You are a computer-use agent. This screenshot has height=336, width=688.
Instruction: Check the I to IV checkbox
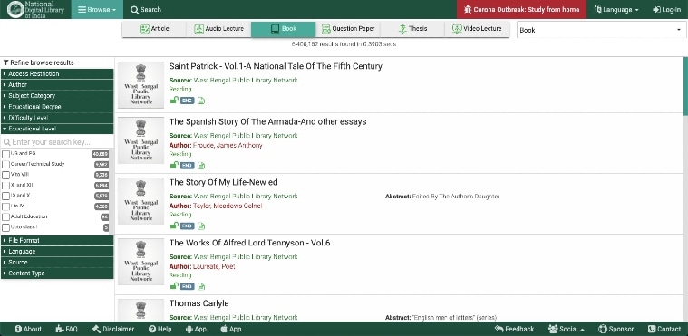pyautogui.click(x=5, y=206)
